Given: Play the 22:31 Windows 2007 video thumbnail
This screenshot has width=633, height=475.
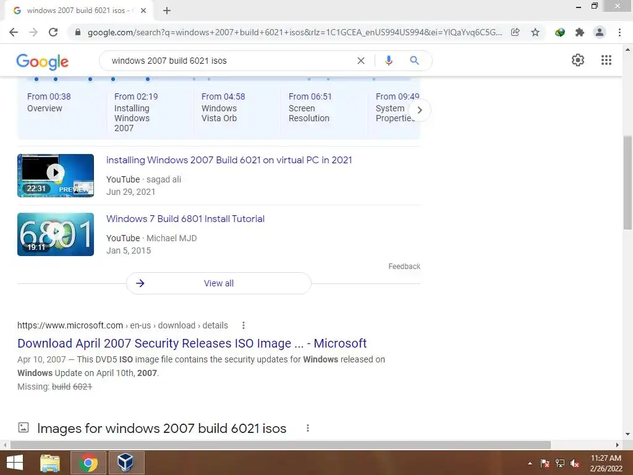Looking at the screenshot, I should (55, 175).
